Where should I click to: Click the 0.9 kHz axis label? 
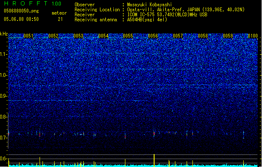coord(3,96)
